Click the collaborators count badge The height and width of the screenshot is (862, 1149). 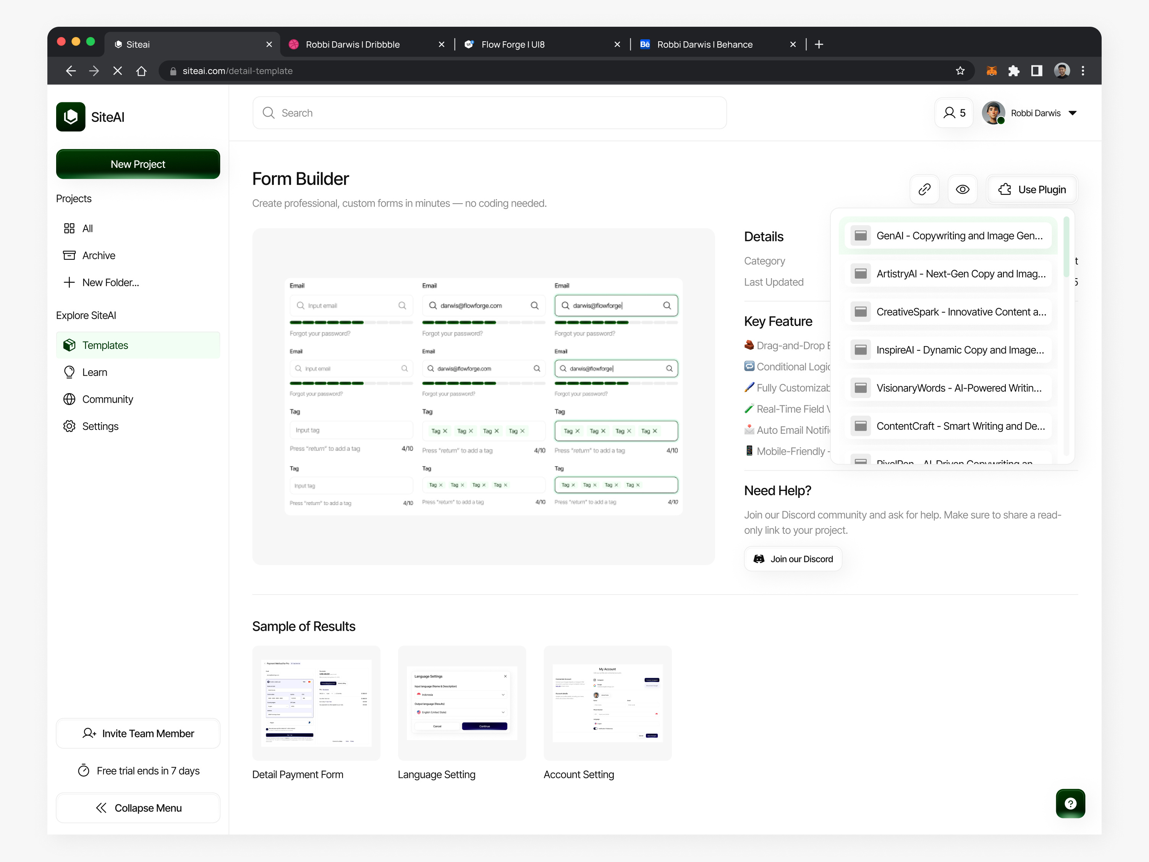pyautogui.click(x=953, y=113)
